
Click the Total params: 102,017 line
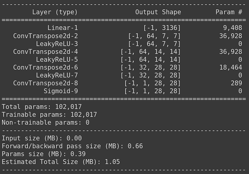point(42,107)
